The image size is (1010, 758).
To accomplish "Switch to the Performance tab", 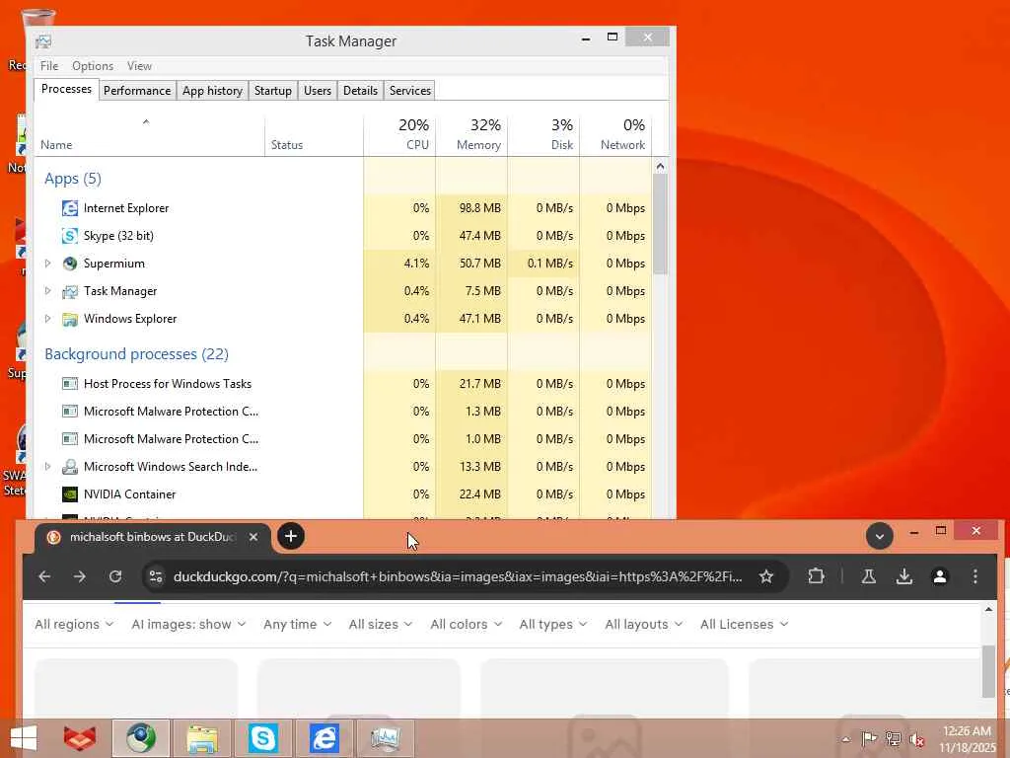I will [x=137, y=91].
